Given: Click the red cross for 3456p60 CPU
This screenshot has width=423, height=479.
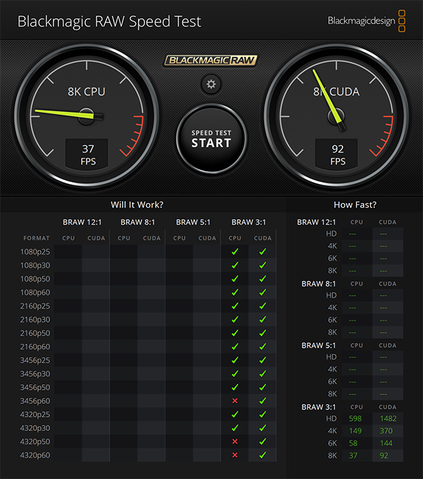Looking at the screenshot, I should click(235, 401).
